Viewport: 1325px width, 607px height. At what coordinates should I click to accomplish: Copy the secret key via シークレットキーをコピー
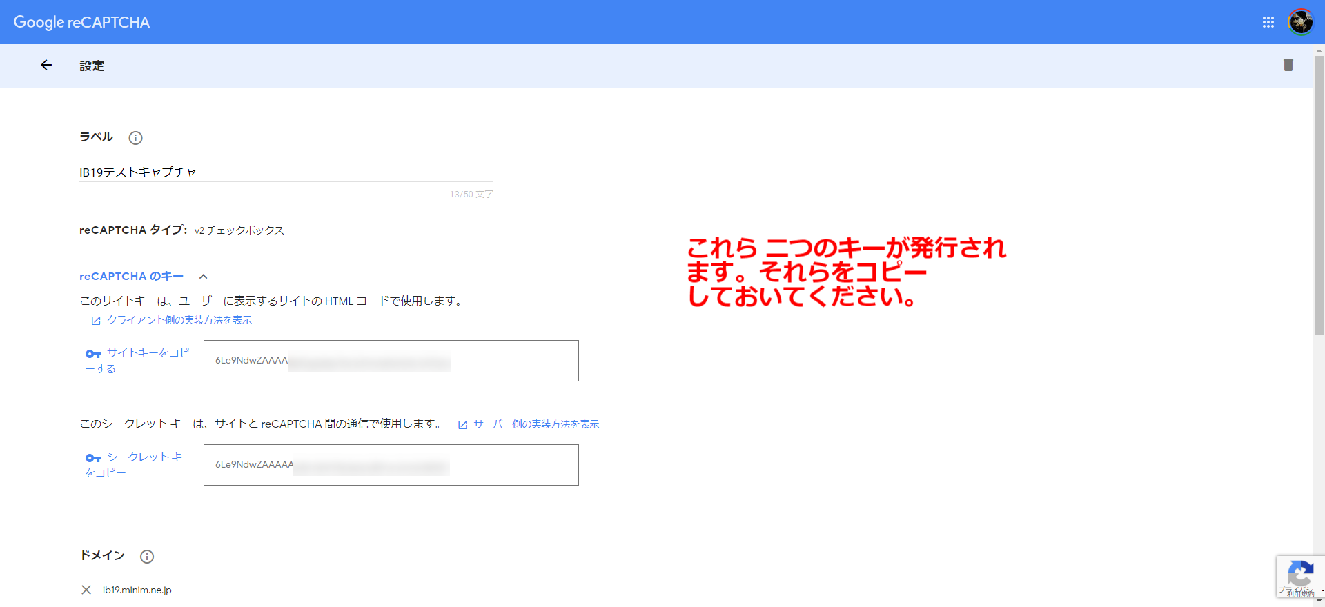[x=138, y=464]
